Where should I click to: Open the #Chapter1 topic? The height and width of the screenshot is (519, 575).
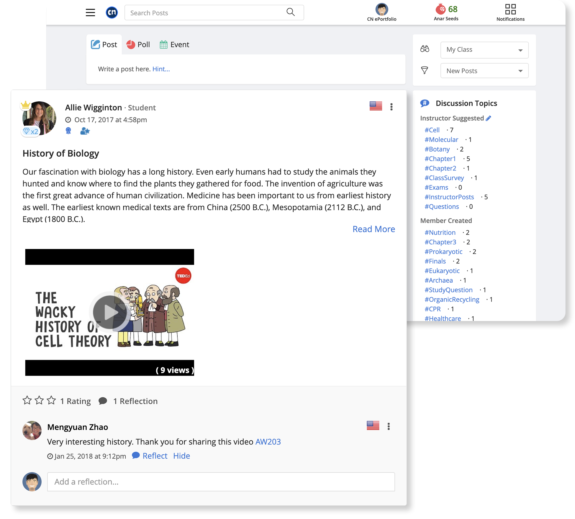440,159
